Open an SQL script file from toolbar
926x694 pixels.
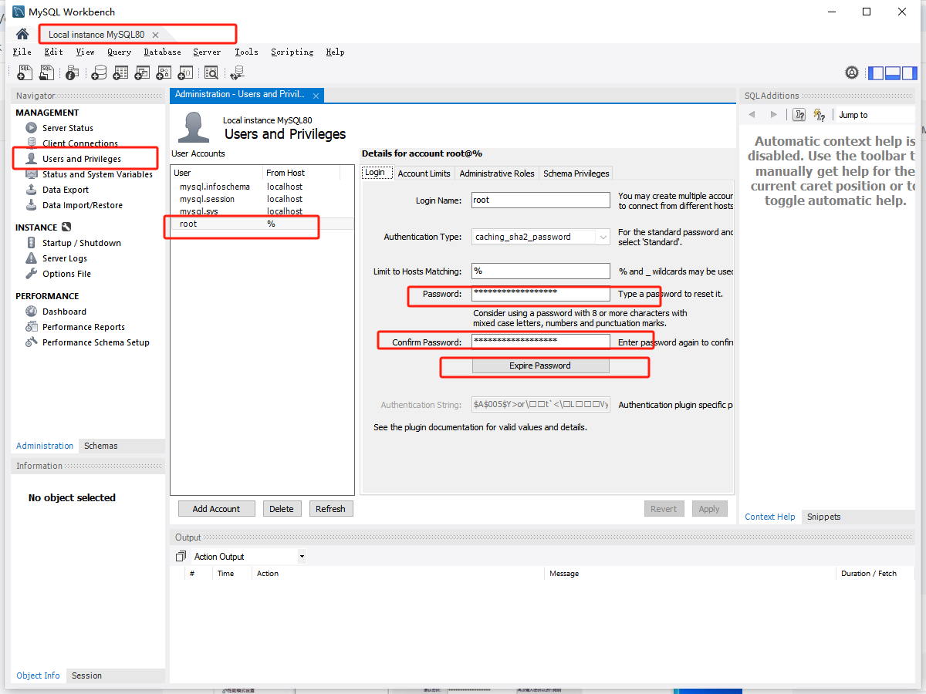click(47, 72)
